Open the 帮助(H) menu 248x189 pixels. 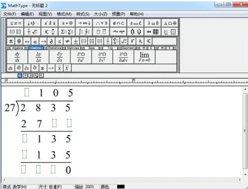pos(136,14)
